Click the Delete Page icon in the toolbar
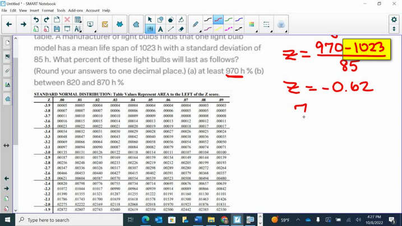Image resolution: width=402 pixels, height=226 pixels. 47,29
